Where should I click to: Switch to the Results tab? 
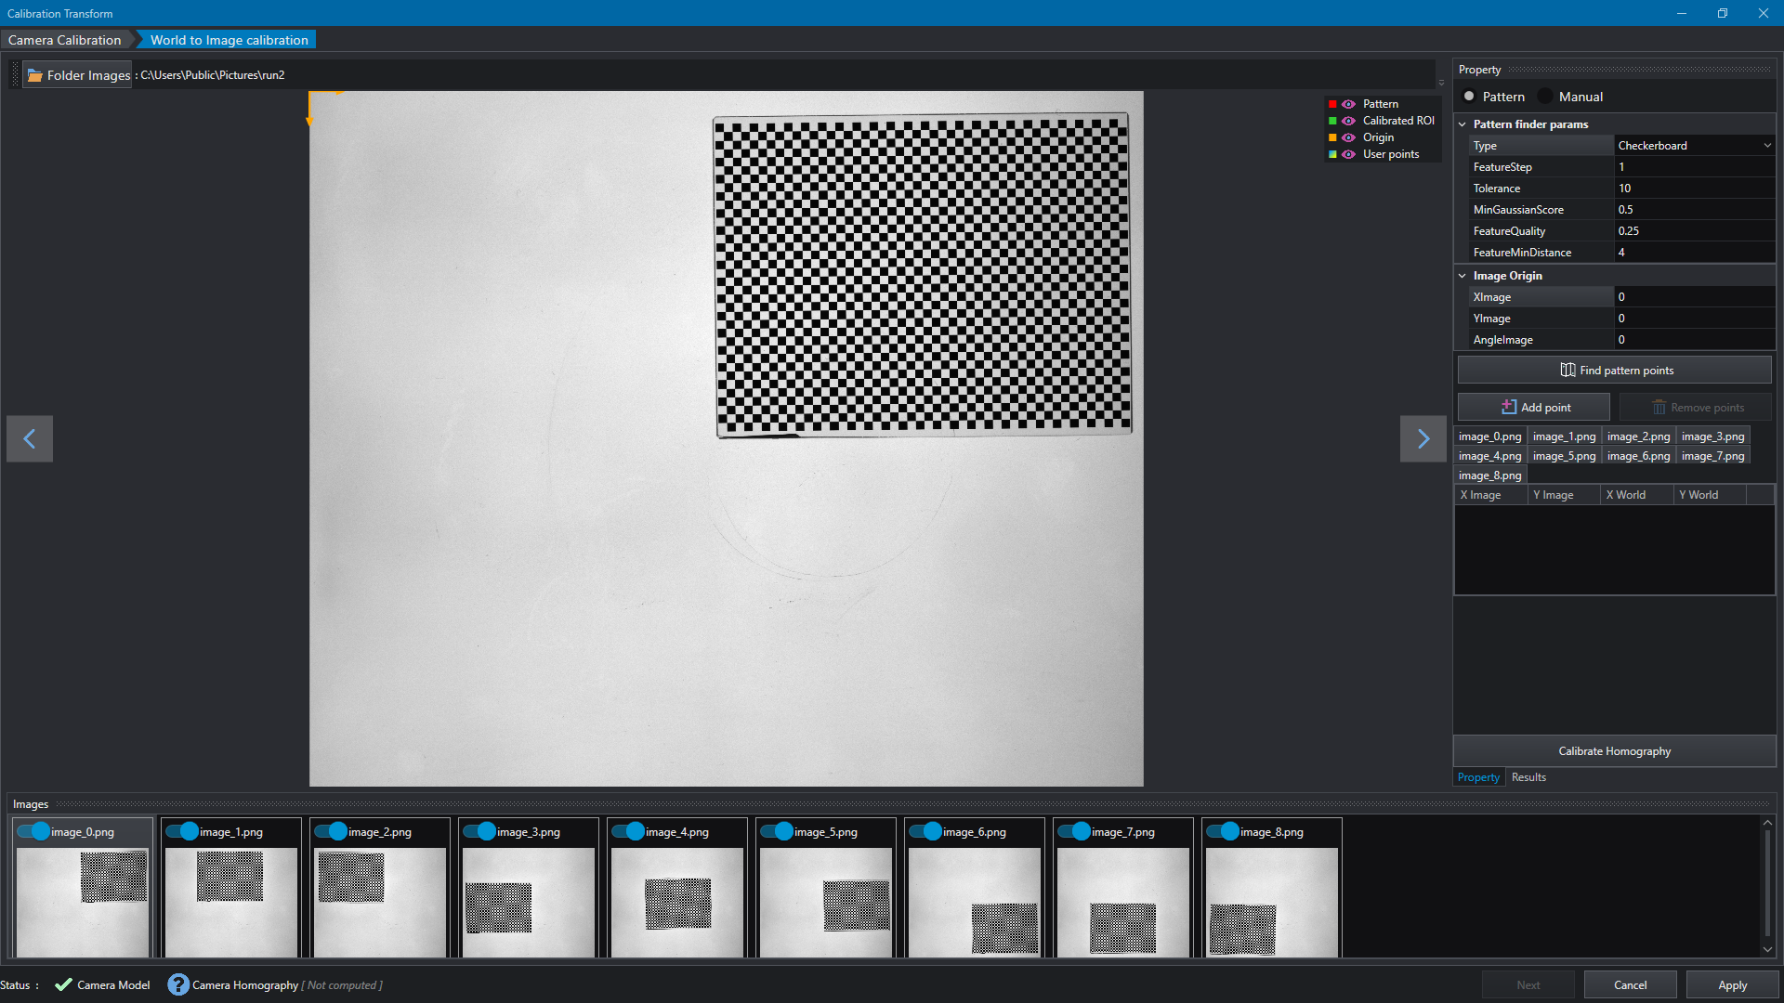click(x=1528, y=777)
